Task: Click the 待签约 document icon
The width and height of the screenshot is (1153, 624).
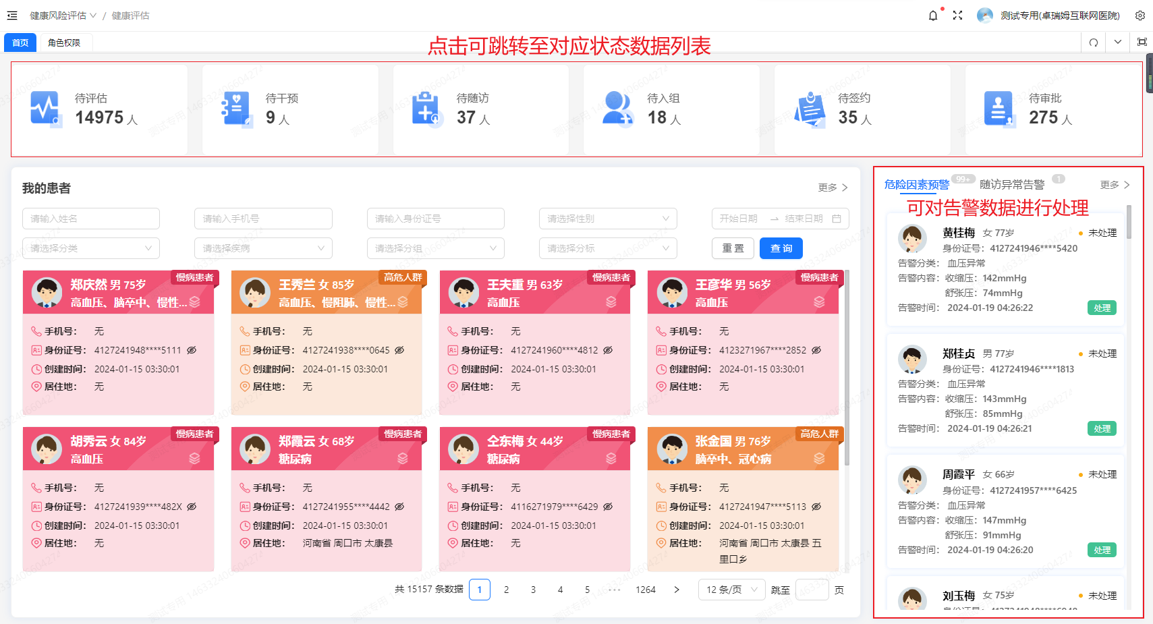Action: 810,109
